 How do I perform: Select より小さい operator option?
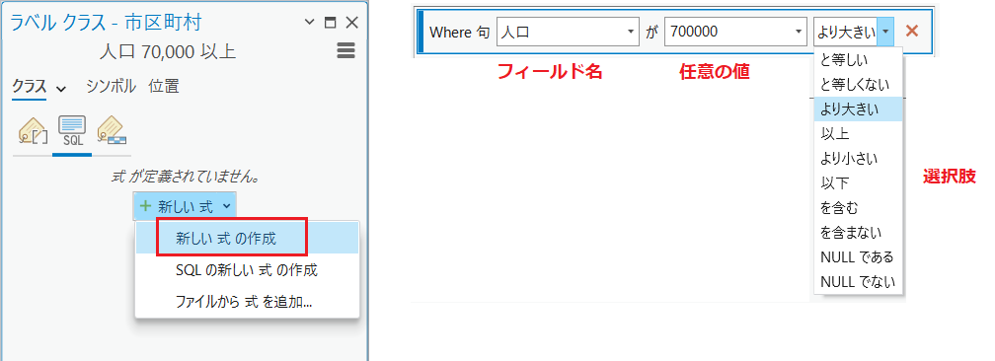[858, 159]
